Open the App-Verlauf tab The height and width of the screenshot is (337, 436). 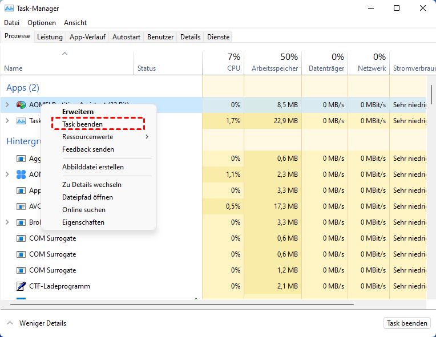coord(87,37)
